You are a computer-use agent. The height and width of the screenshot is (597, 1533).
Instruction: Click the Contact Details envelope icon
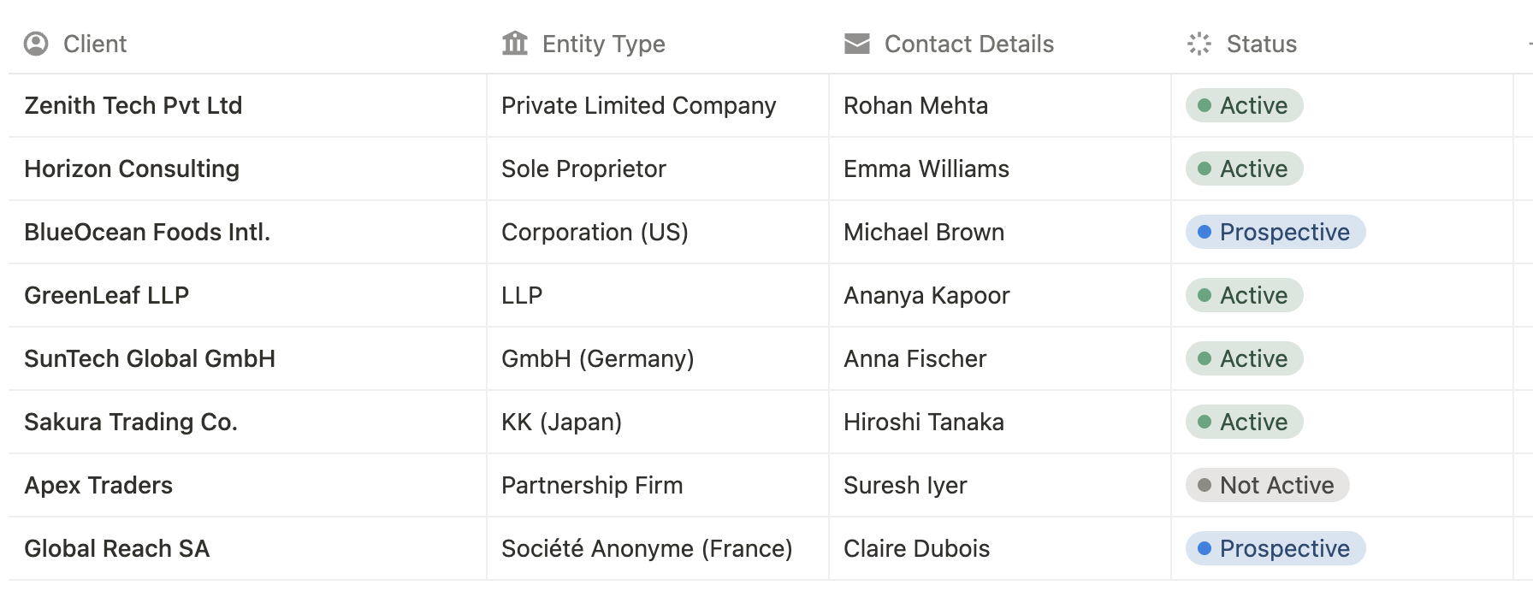pyautogui.click(x=856, y=44)
